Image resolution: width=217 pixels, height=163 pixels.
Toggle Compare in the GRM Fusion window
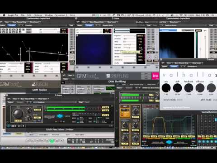(x=12, y=25)
